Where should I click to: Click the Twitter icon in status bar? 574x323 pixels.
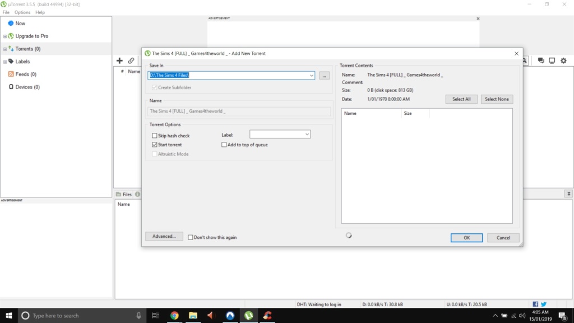pos(544,304)
